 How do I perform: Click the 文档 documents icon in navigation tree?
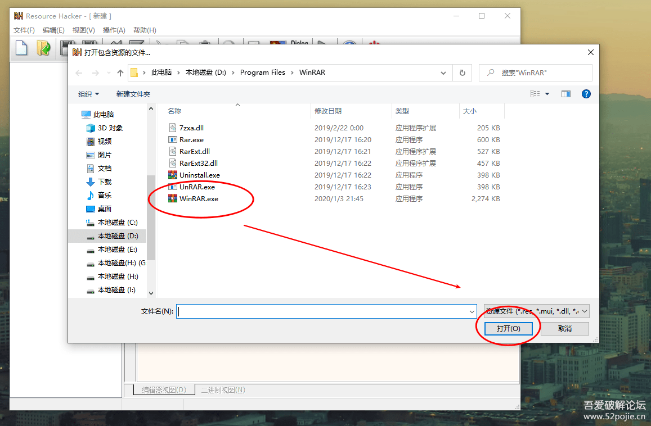[91, 169]
